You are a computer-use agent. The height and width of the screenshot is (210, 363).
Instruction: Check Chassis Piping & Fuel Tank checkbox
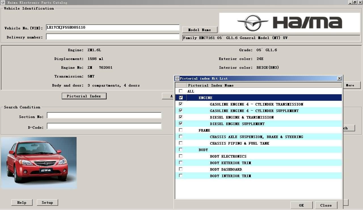(x=181, y=143)
